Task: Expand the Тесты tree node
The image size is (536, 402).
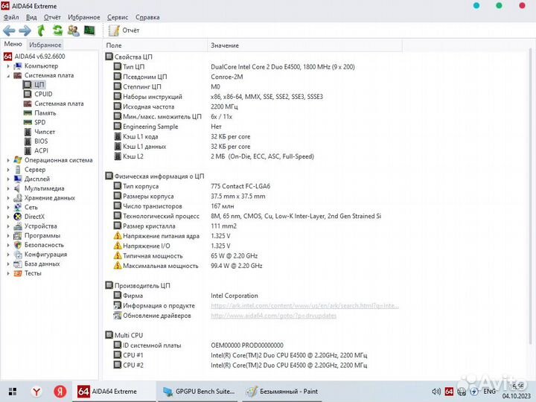Action: click(x=8, y=273)
